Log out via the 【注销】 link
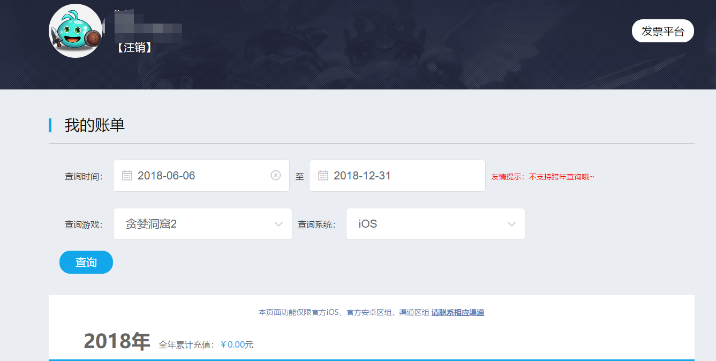 pos(134,48)
